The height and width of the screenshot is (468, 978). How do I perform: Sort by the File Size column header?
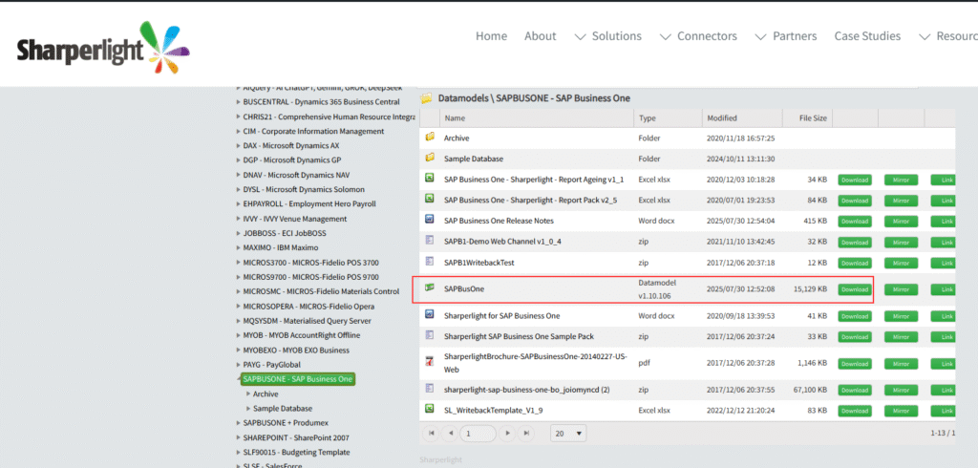(x=808, y=117)
